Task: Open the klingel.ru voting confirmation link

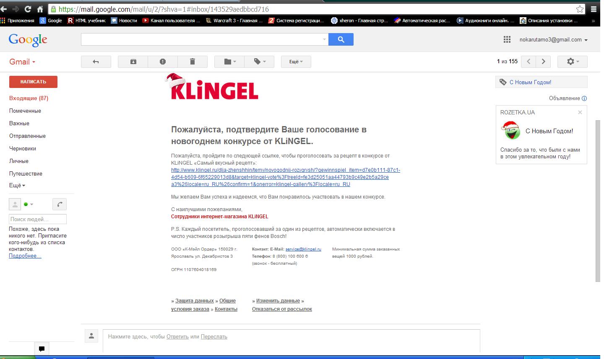Action: tap(286, 177)
